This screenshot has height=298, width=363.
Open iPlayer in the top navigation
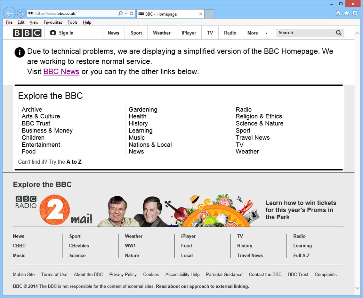(189, 33)
